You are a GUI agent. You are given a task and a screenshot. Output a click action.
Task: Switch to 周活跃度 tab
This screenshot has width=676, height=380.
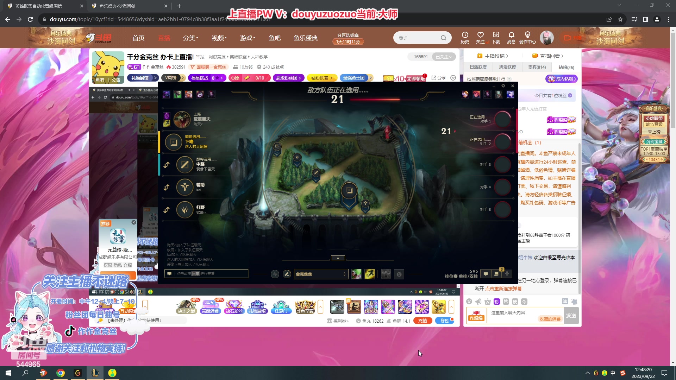coord(507,67)
